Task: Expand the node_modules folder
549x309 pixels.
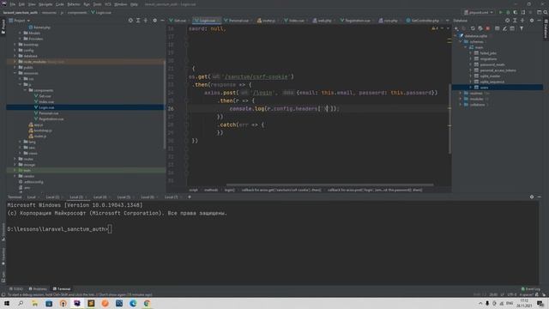Action: [15, 62]
